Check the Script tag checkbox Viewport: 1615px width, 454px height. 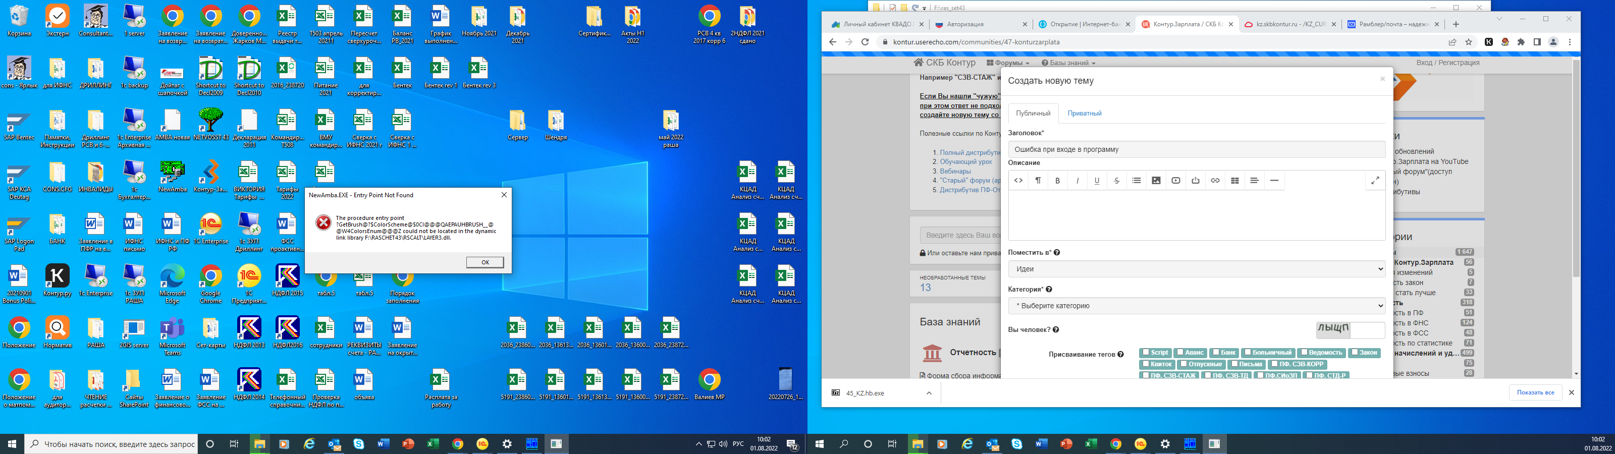pos(1146,353)
